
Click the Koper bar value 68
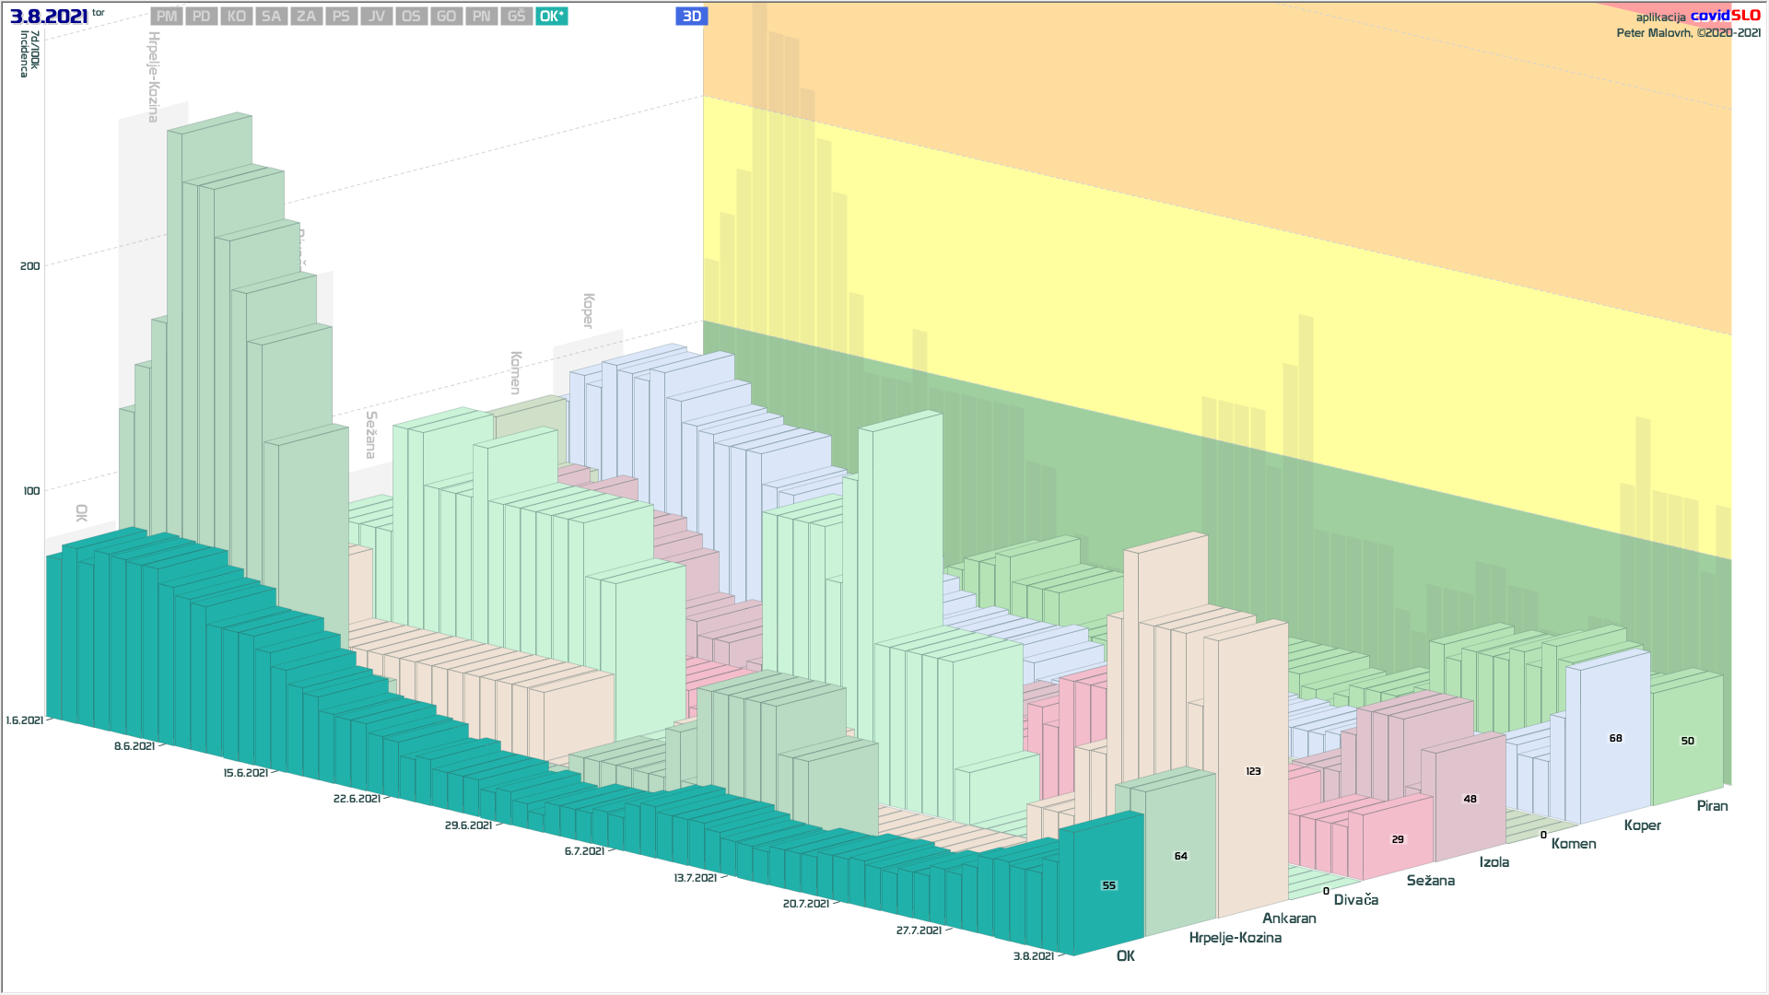[x=1615, y=738]
